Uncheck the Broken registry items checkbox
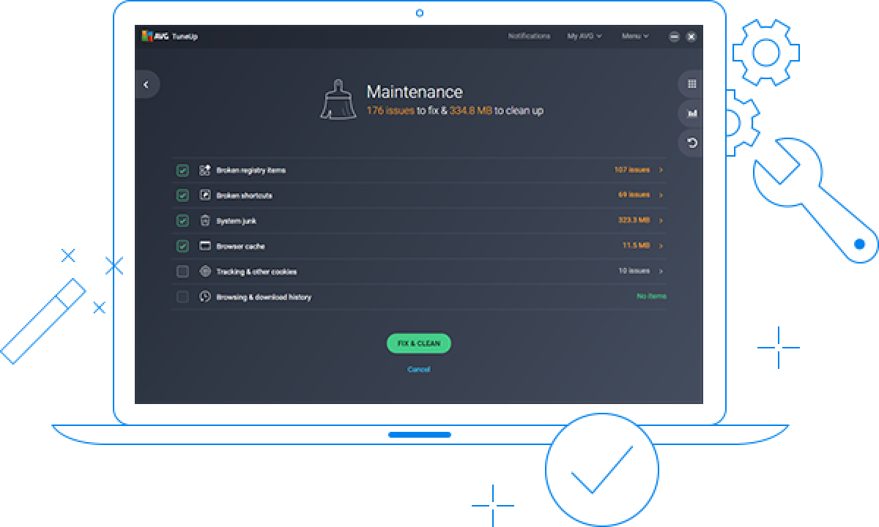Image resolution: width=879 pixels, height=527 pixels. (182, 171)
